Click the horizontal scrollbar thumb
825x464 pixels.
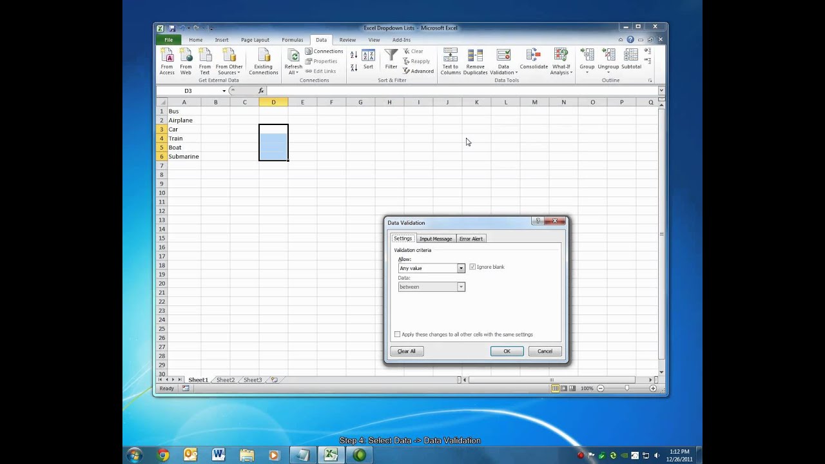tap(552, 380)
